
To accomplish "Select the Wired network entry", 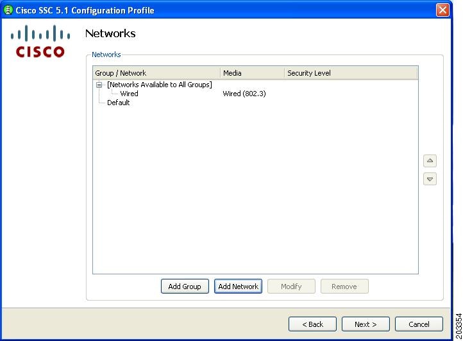I will tap(129, 94).
